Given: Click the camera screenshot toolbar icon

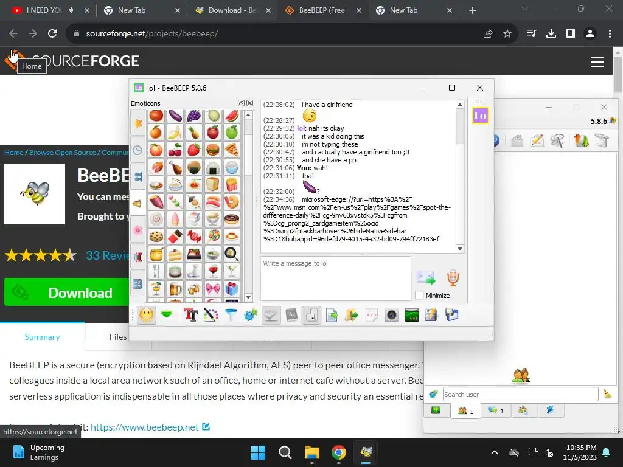Looking at the screenshot, I should click(x=391, y=316).
